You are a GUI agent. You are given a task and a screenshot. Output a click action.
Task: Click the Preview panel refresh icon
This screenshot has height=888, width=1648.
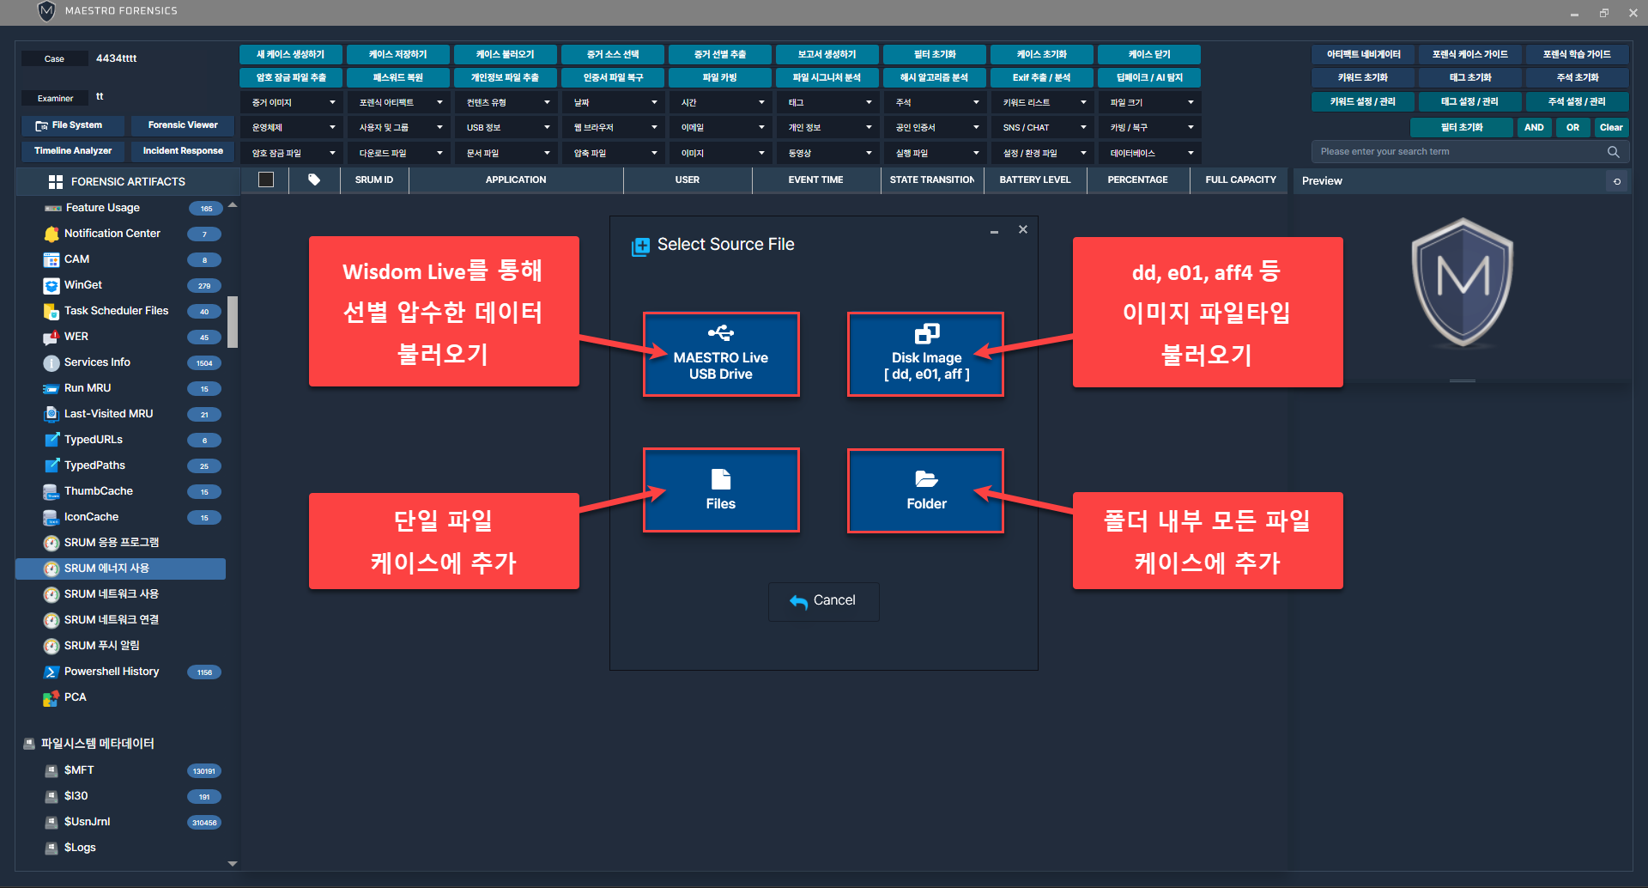click(1617, 181)
